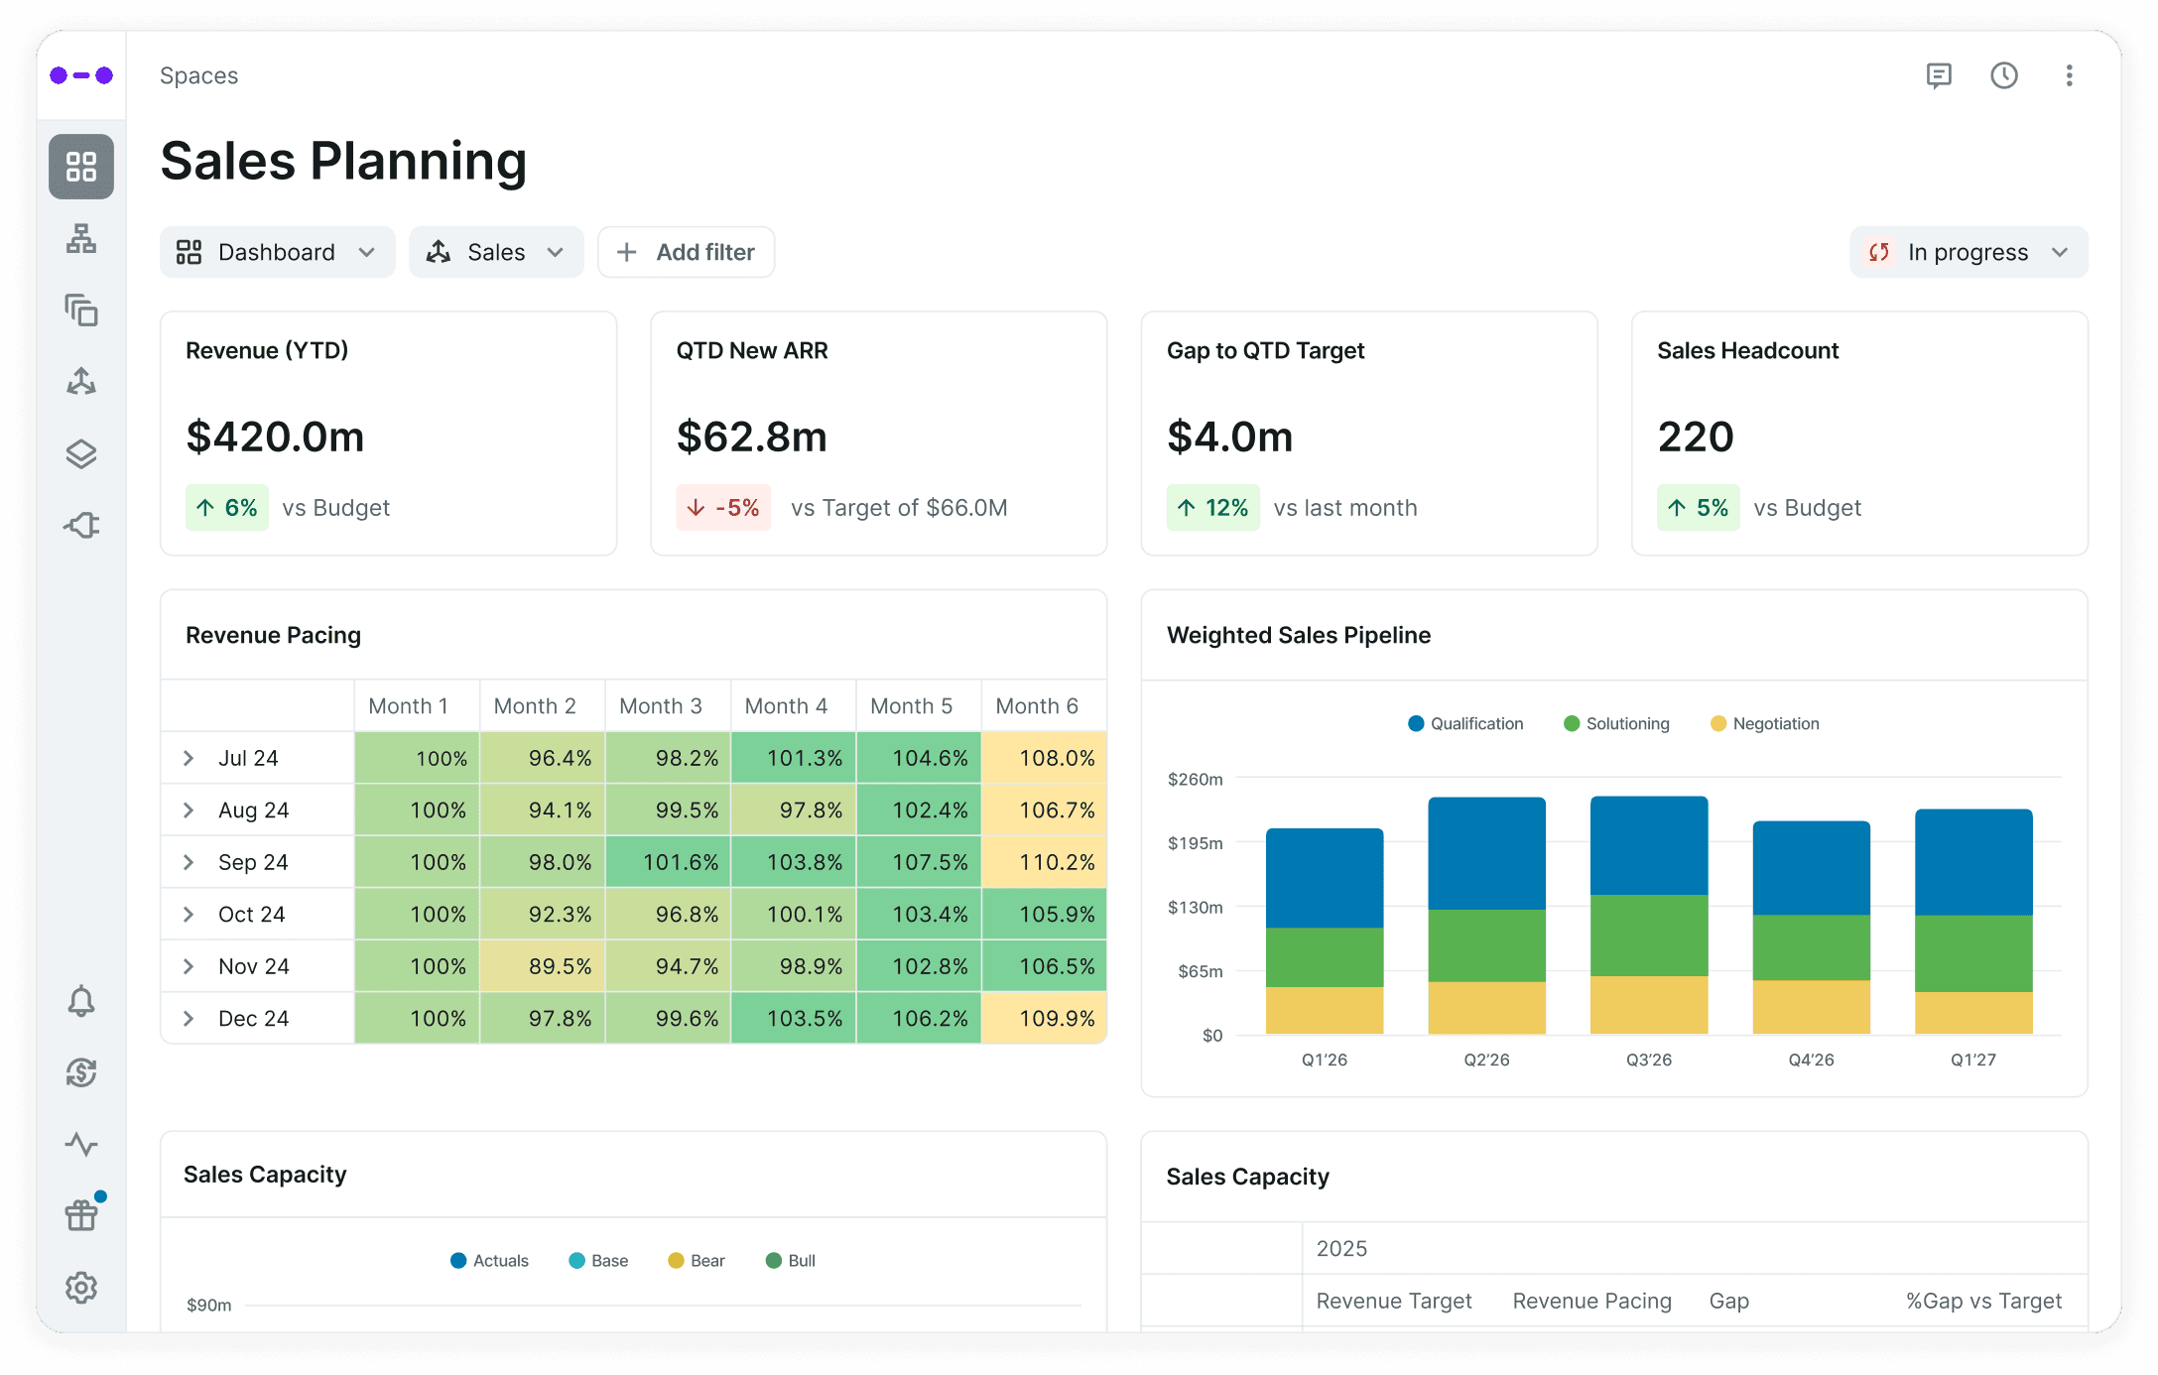
Task: Open the In progress status dropdown
Action: pos(1968,252)
